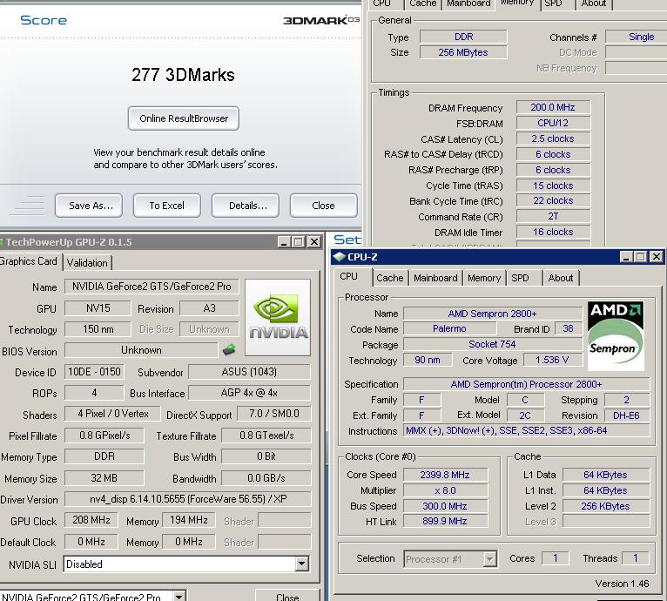Open the graphics card selector dropdown in GPU-Z
Screen dimensions: 667x601
[x=179, y=596]
